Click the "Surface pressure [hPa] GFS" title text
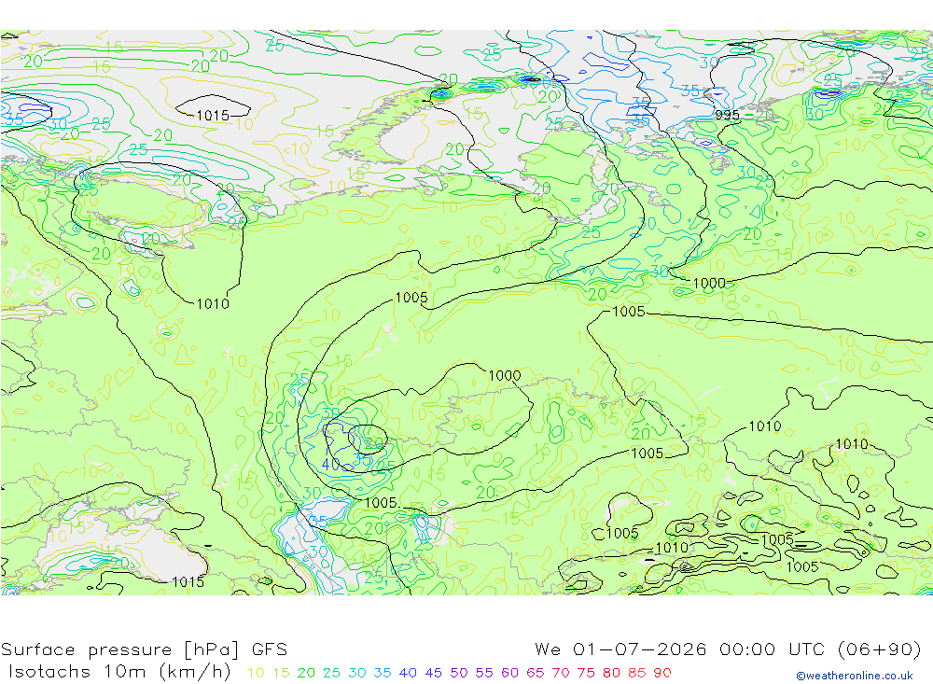 pos(144,649)
